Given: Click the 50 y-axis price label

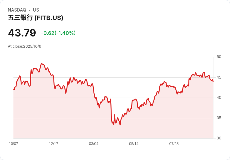Looking at the screenshot, I should click(x=219, y=57).
